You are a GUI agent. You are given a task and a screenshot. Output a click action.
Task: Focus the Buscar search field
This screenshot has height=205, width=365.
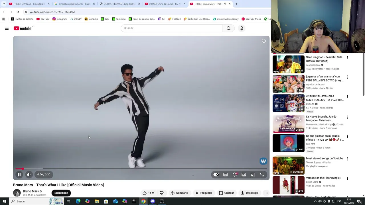(172, 28)
